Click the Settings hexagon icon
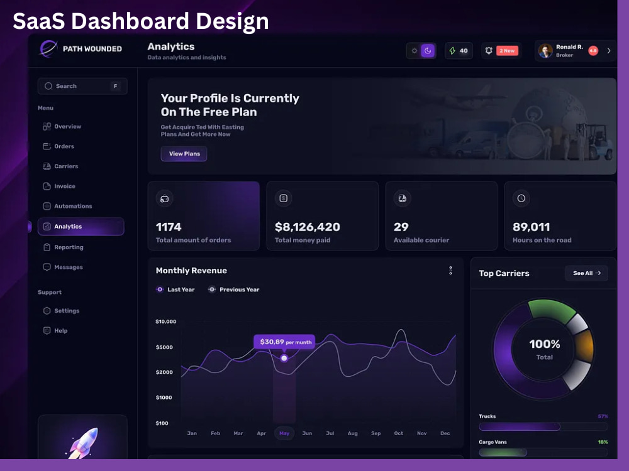 point(47,311)
